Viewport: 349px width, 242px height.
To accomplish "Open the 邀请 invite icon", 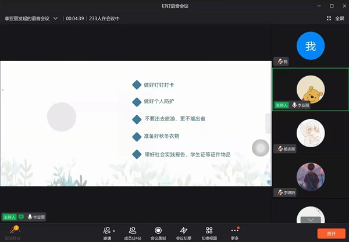I will coord(106,230).
